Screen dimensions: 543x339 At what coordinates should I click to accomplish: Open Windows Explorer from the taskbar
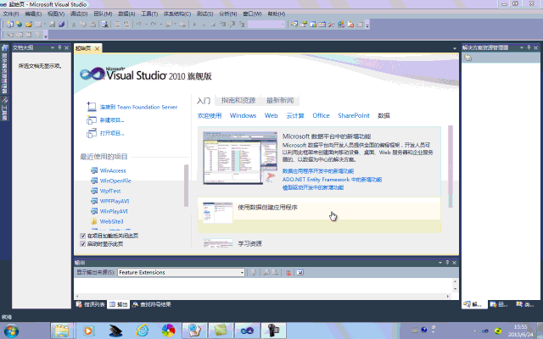click(61, 331)
